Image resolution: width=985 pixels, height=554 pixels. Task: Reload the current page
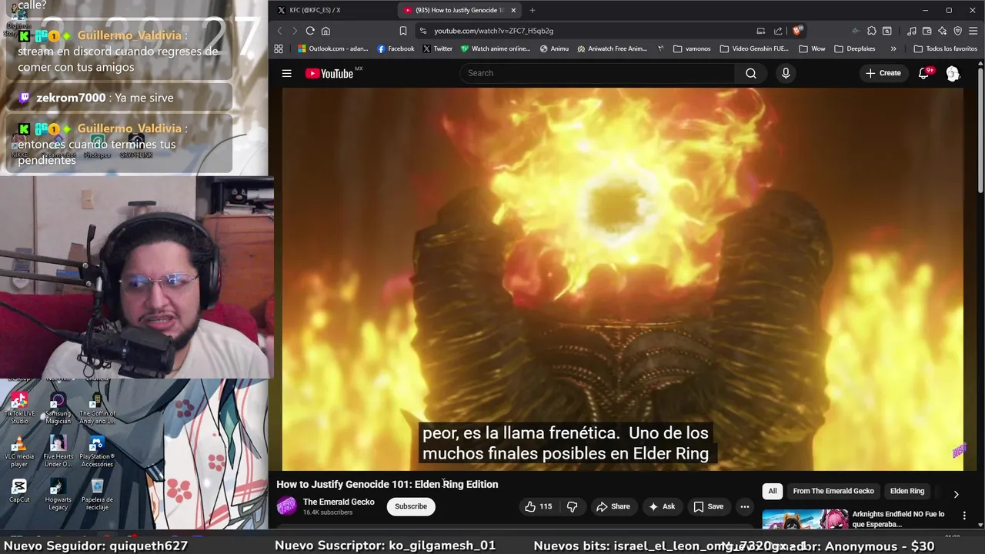(x=310, y=31)
